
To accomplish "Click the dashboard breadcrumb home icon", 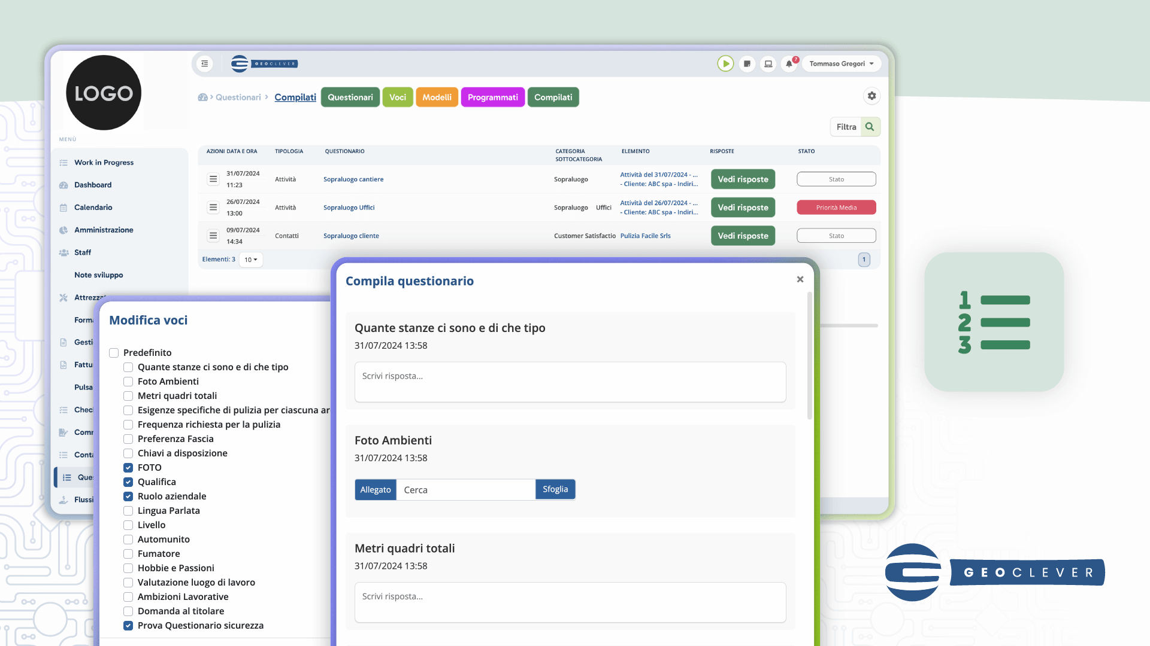I will click(x=202, y=97).
